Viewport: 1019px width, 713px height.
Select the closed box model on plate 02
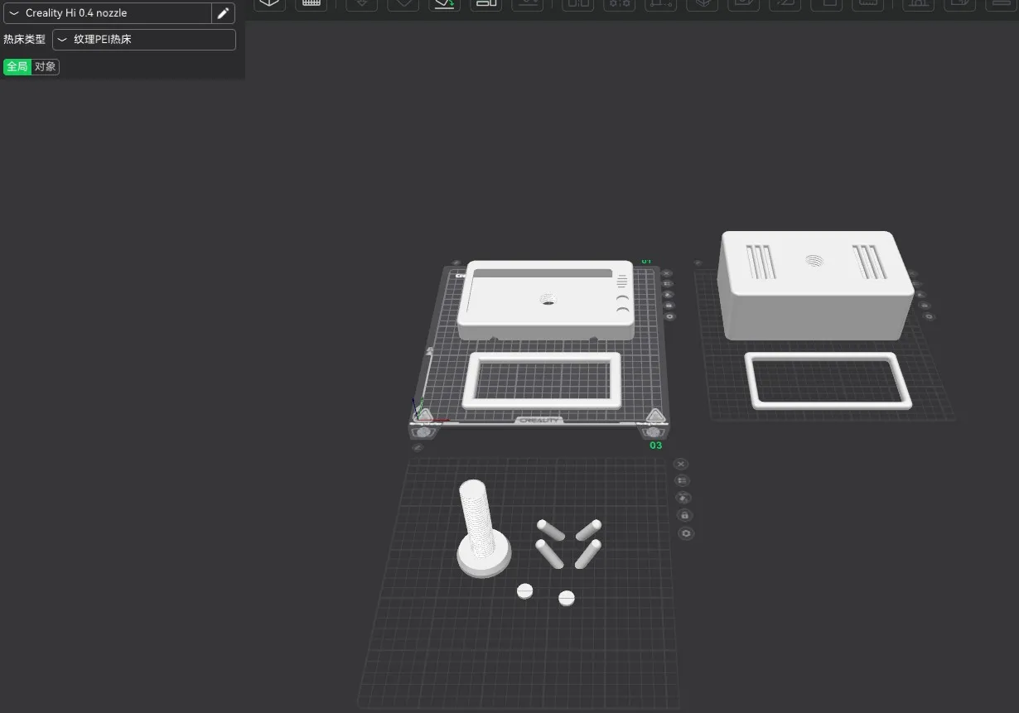[x=816, y=286]
